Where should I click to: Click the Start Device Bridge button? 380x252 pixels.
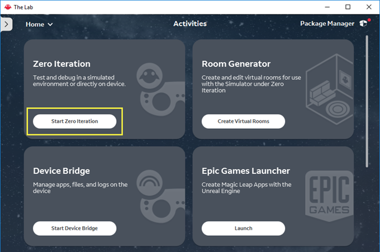[x=75, y=228]
